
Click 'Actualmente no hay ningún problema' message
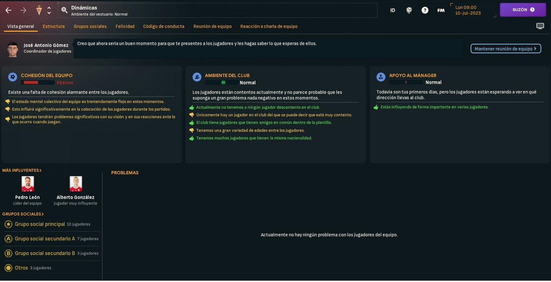coord(329,235)
